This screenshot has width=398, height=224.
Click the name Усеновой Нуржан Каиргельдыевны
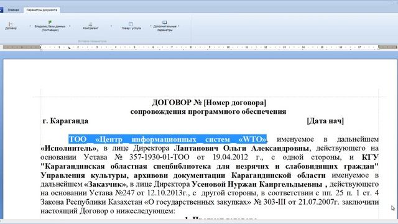pyautogui.click(x=257, y=184)
